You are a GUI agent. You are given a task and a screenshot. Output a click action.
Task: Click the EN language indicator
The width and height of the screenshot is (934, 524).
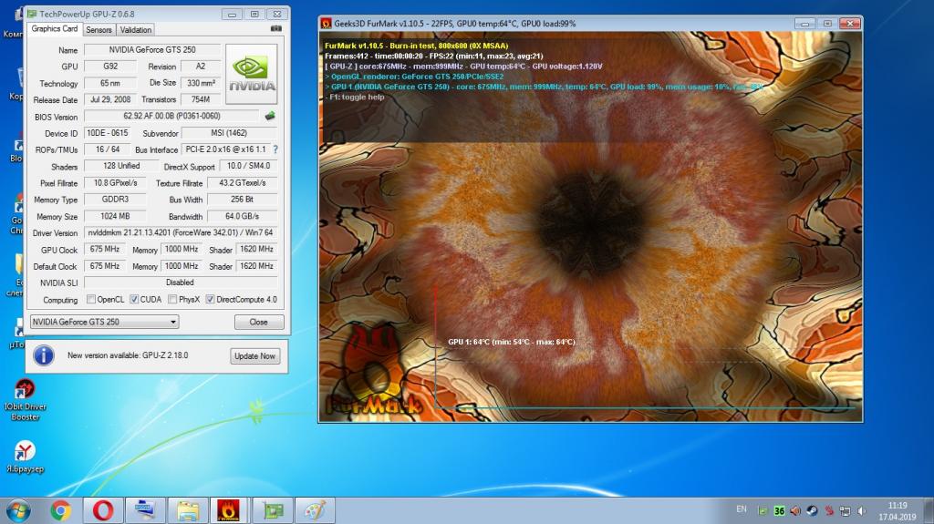click(741, 509)
